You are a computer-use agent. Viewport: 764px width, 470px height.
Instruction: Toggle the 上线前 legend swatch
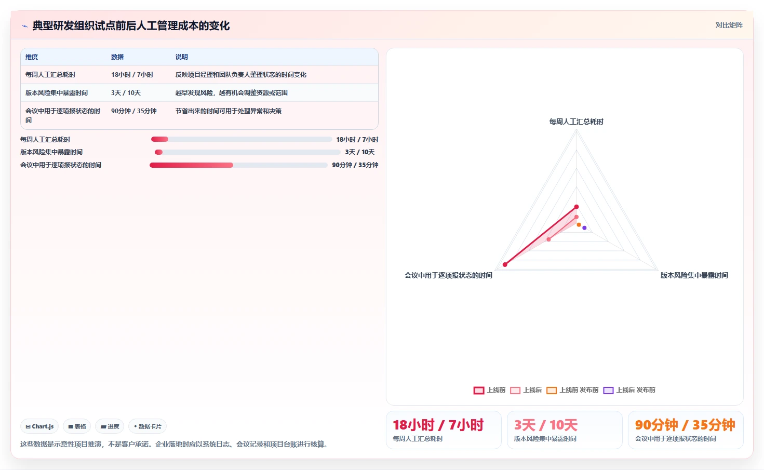point(479,391)
